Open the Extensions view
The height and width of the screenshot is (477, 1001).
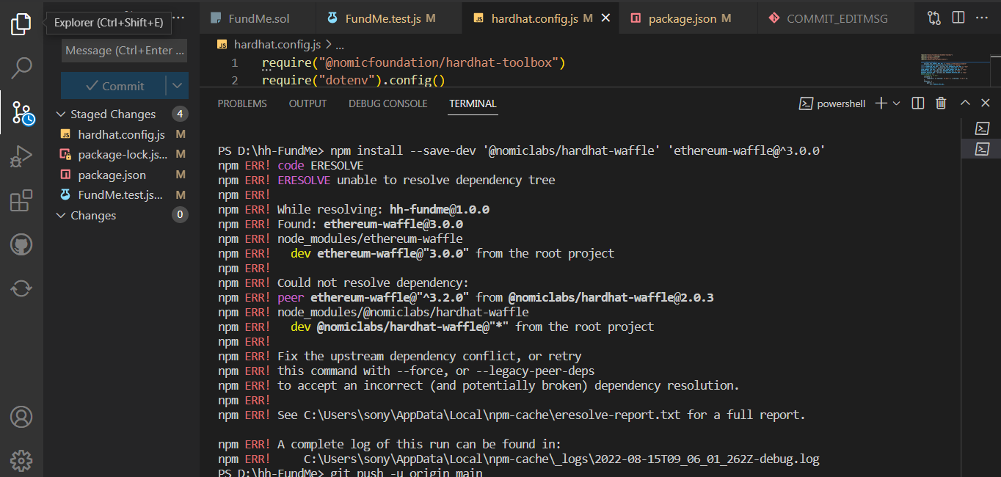(x=21, y=200)
